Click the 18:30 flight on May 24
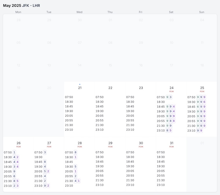 point(161,102)
